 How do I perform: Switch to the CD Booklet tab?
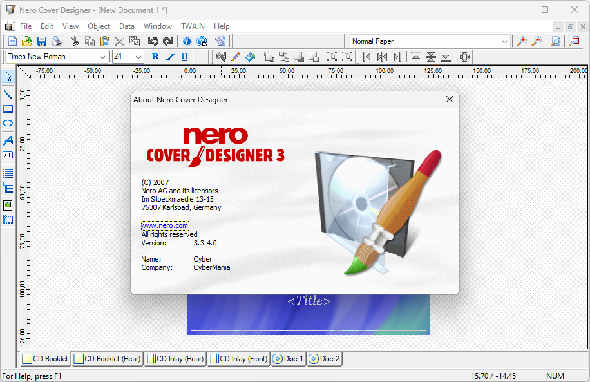pyautogui.click(x=45, y=359)
